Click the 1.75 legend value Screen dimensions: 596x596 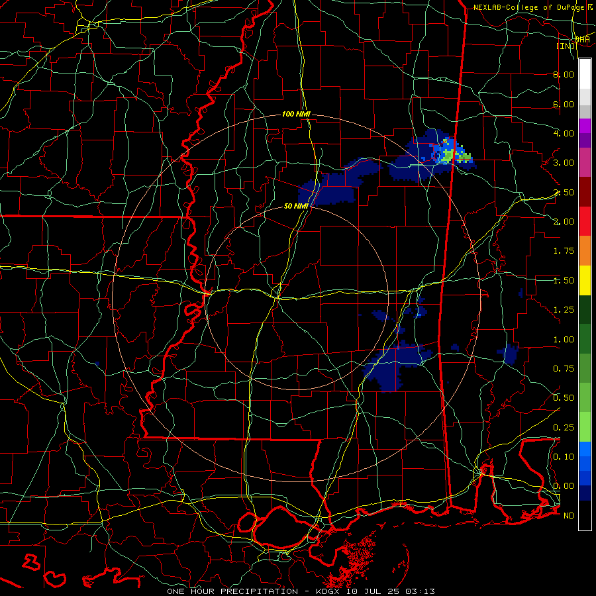pyautogui.click(x=564, y=251)
